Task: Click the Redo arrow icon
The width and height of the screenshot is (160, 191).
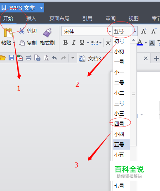Action: tap(64, 57)
